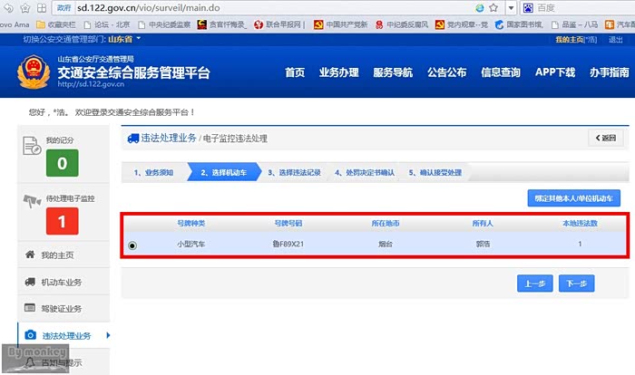Click the 上一步 previous step button
Image resolution: width=635 pixels, height=375 pixels.
click(x=534, y=284)
